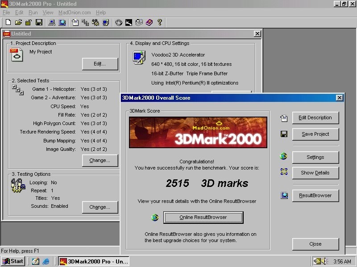Viewport: 357px width, 267px height.
Task: Open the Run menu
Action: [x=33, y=12]
